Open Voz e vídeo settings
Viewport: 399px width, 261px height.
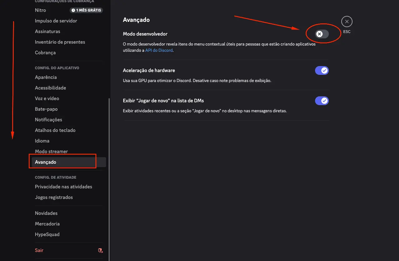click(x=46, y=98)
